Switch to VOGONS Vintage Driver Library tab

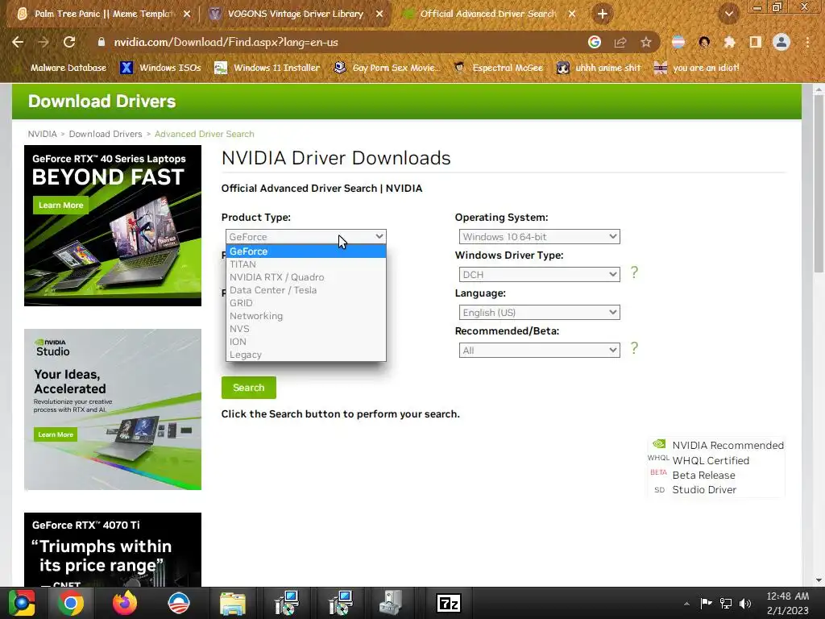pos(295,14)
